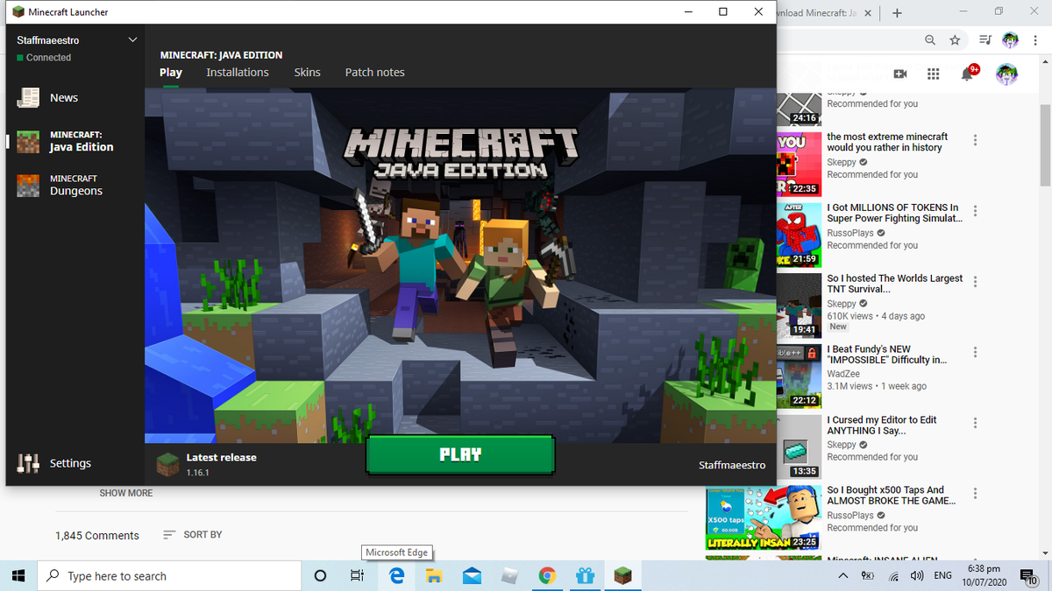The height and width of the screenshot is (591, 1052).
Task: Close the Download Minecraft browser tab
Action: coord(868,13)
